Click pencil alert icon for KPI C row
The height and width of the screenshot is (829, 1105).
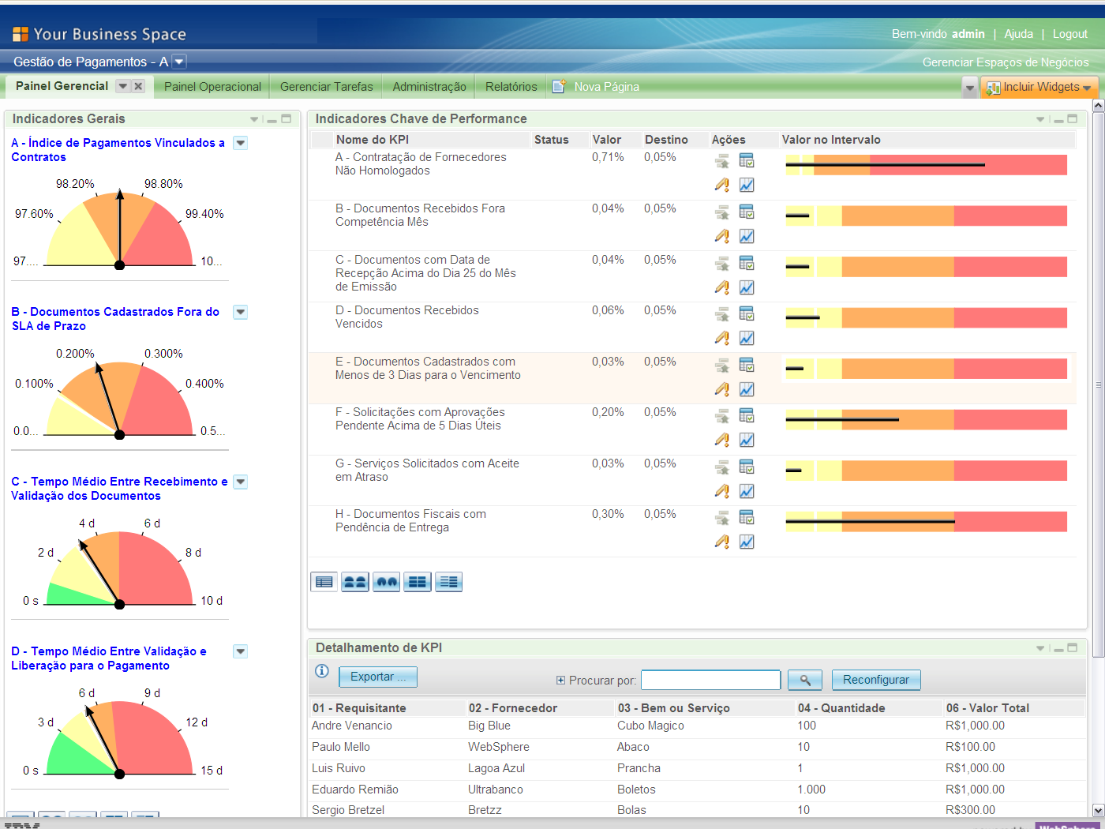pyautogui.click(x=722, y=287)
